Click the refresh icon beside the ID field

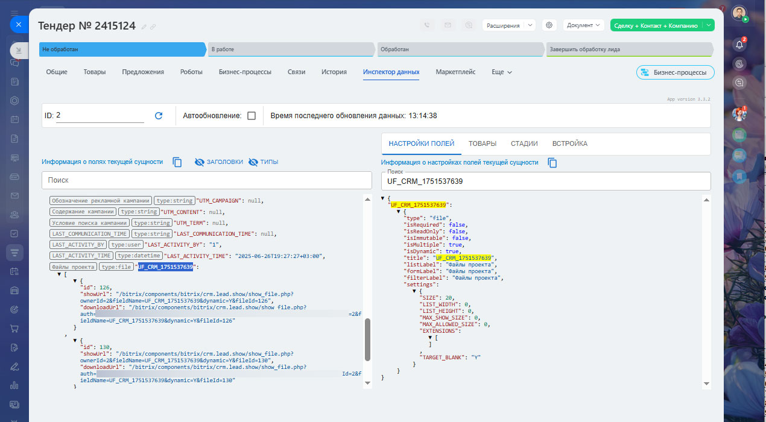[x=159, y=116]
